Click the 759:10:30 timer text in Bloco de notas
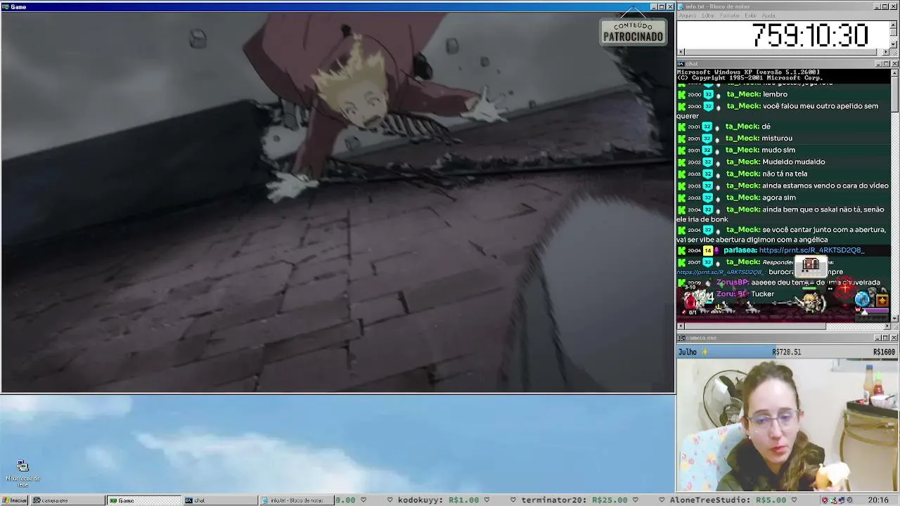 tap(810, 35)
